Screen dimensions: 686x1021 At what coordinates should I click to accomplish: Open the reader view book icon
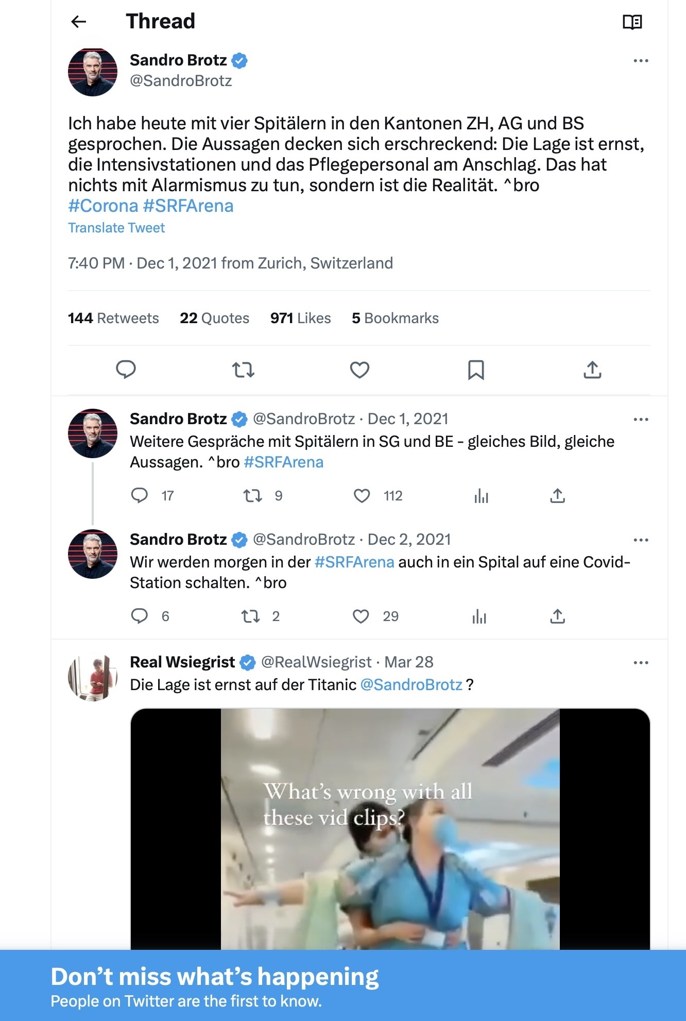[632, 22]
